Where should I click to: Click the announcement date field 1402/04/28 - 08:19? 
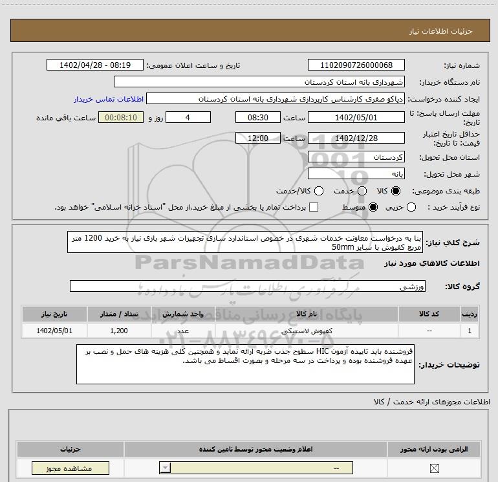pos(95,65)
